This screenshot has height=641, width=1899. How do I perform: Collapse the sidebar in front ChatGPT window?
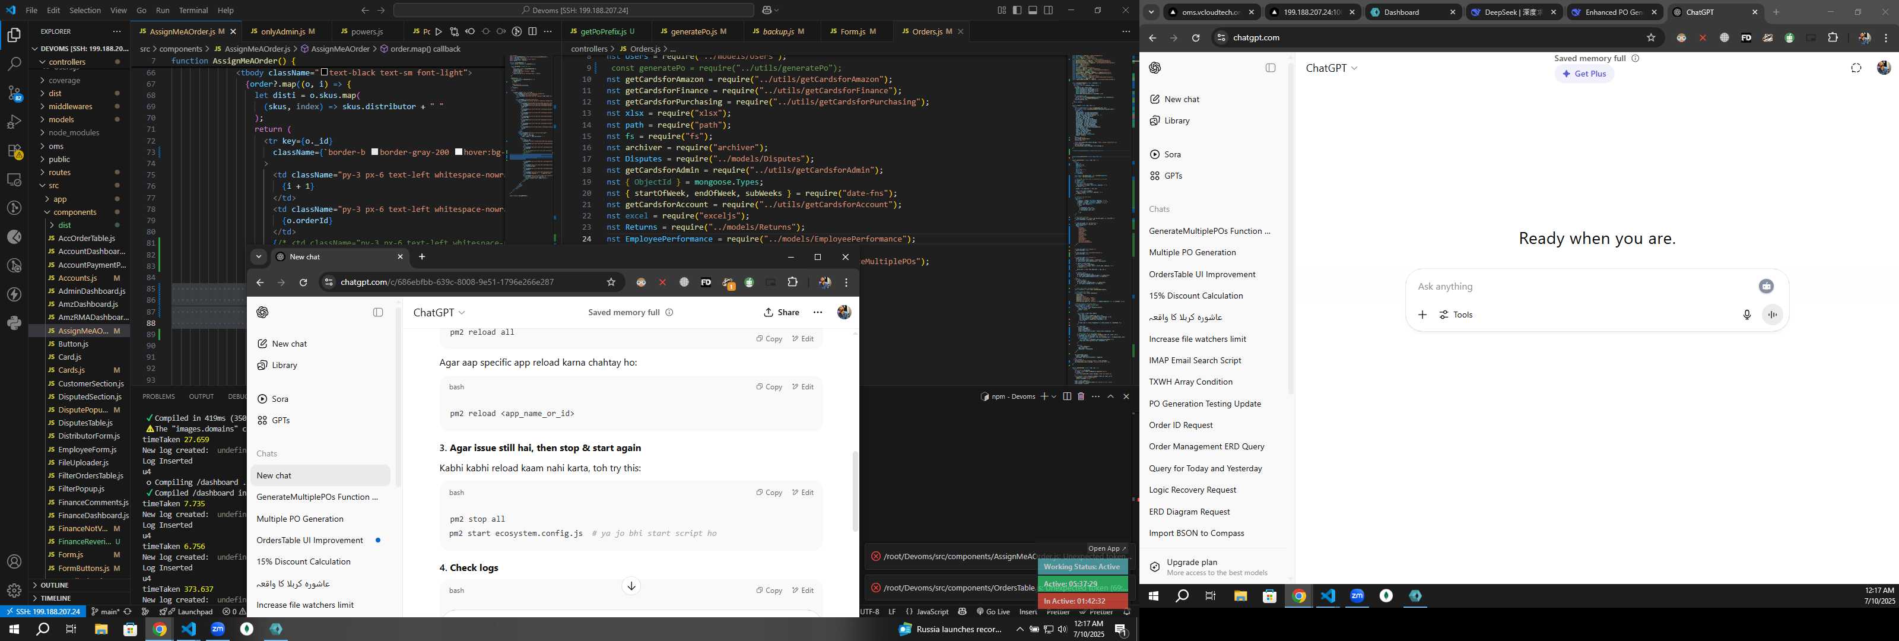pos(378,313)
